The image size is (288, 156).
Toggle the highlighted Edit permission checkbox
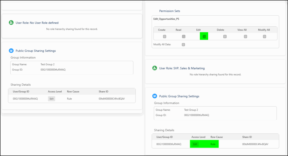(x=204, y=36)
